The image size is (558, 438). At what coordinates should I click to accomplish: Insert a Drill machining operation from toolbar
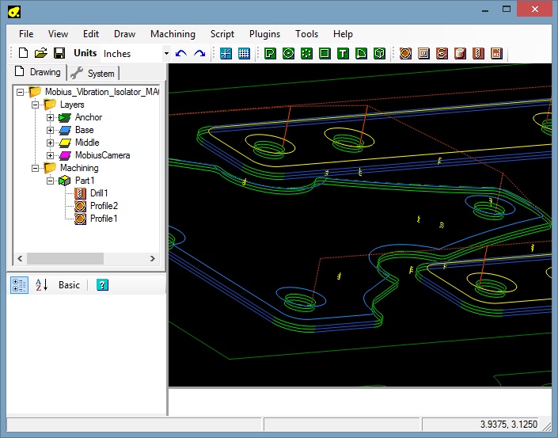click(478, 54)
